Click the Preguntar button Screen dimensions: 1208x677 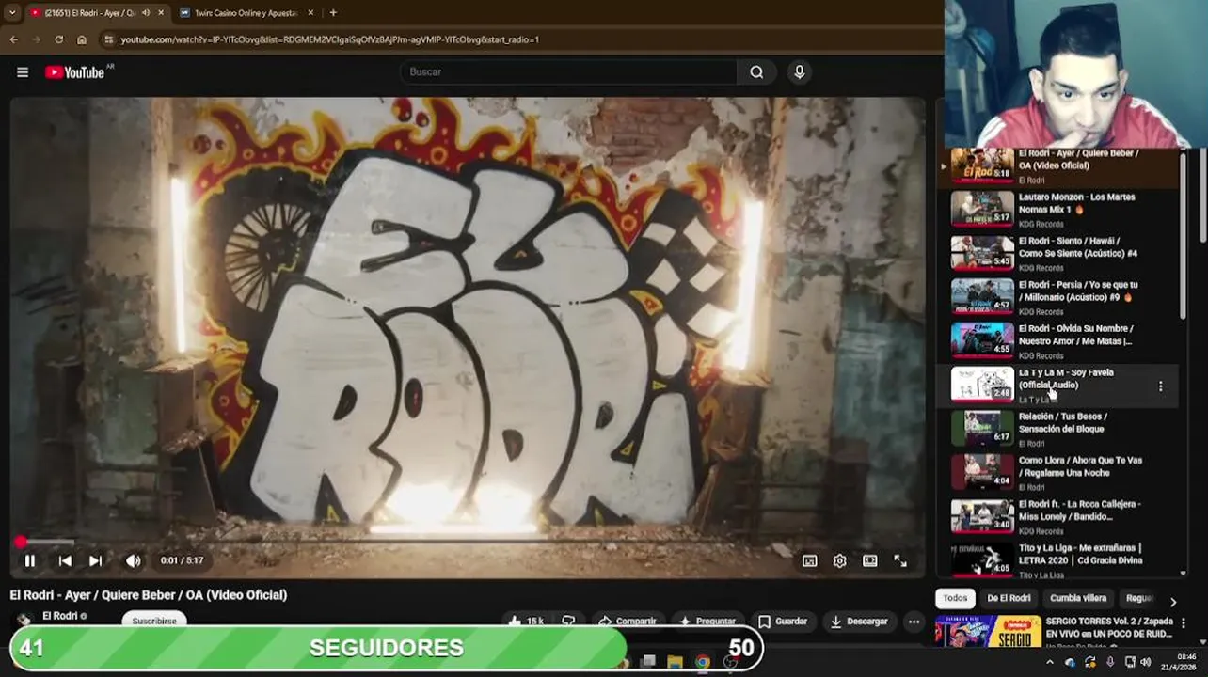click(707, 622)
